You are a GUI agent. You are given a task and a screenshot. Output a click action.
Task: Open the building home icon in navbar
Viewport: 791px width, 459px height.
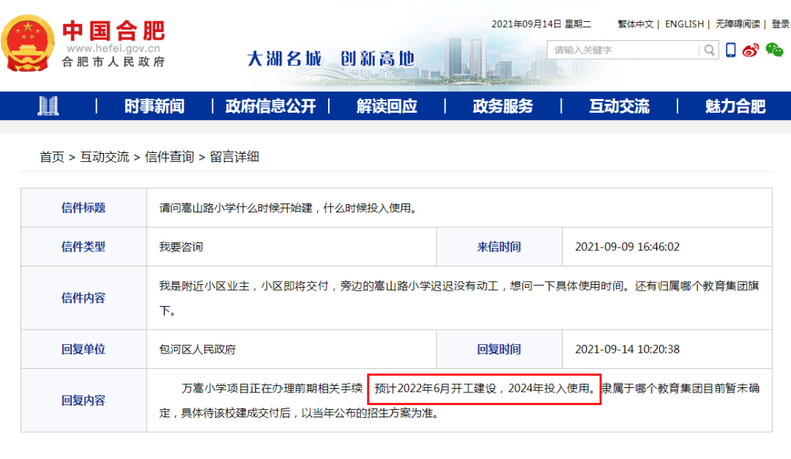click(x=48, y=106)
